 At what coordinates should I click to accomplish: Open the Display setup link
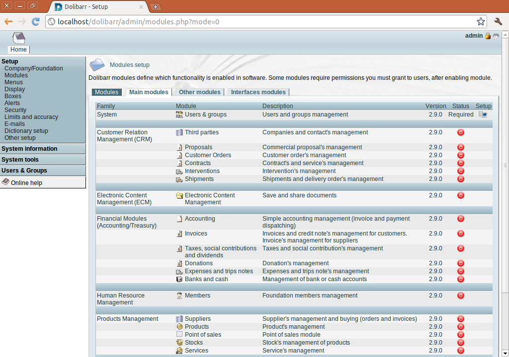coord(14,89)
